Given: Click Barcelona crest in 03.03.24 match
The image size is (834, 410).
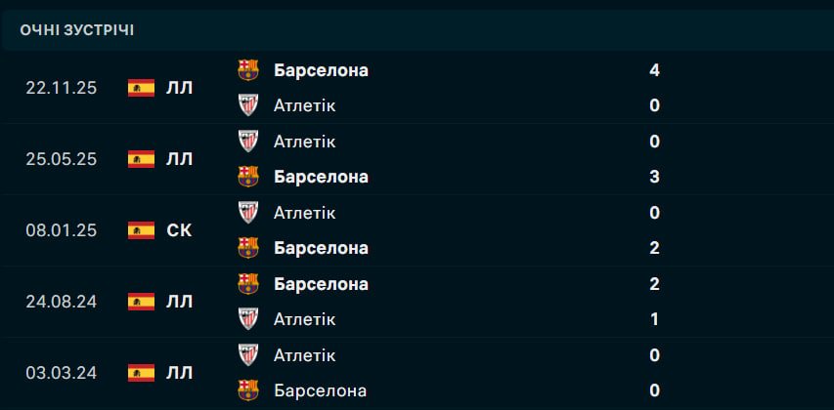Looking at the screenshot, I should [x=248, y=390].
